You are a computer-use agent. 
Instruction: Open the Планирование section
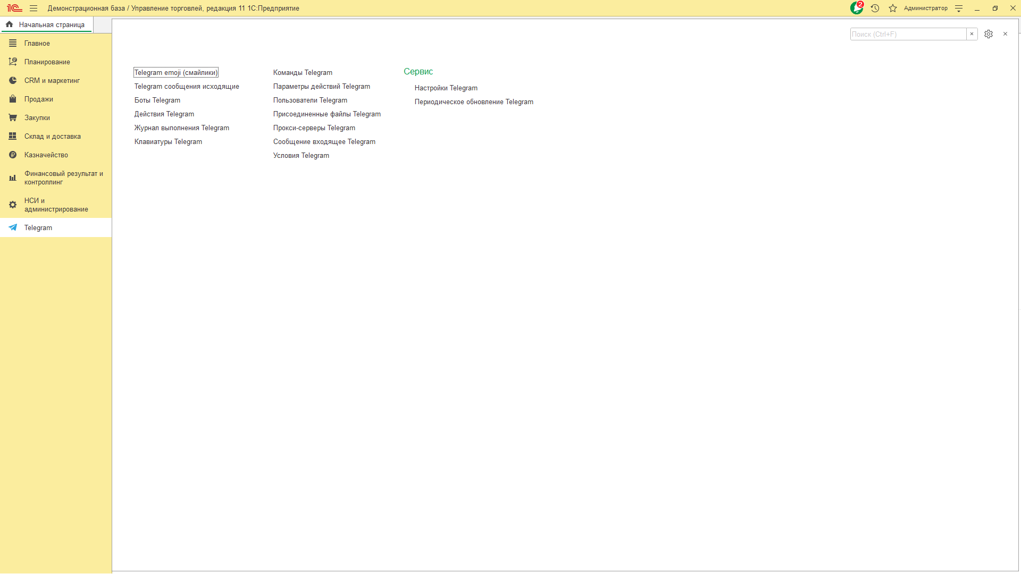click(x=56, y=62)
